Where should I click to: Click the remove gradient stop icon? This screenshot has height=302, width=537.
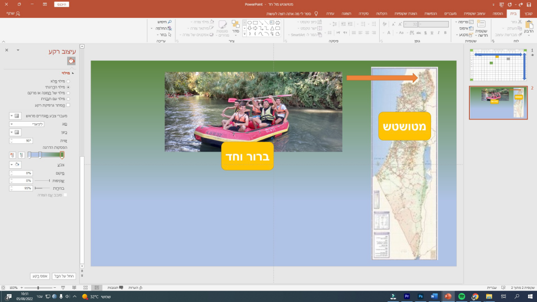tap(13, 155)
